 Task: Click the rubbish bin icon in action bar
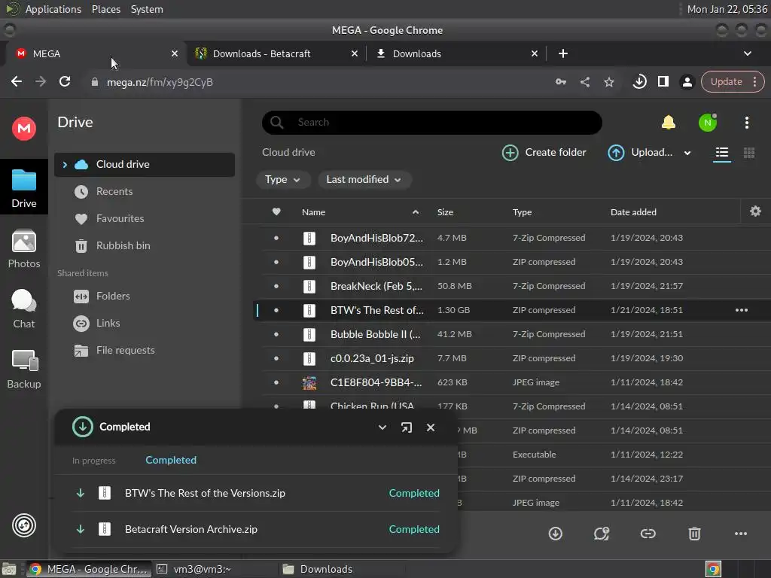pyautogui.click(x=694, y=534)
